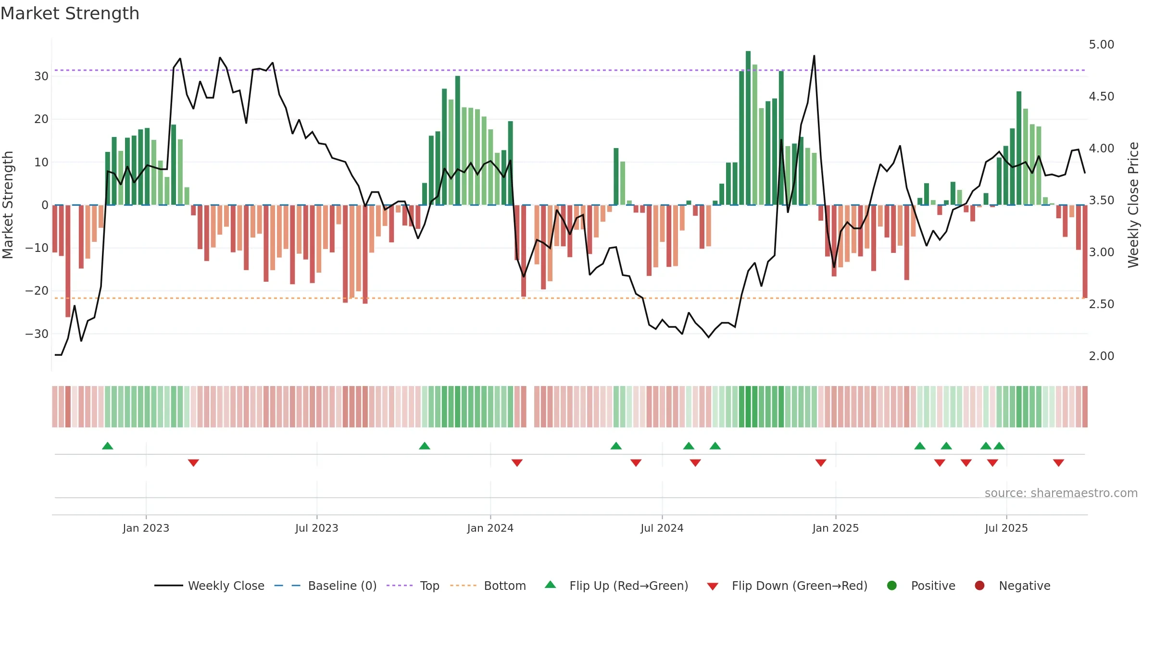This screenshot has height=649, width=1154.
Task: Click the '−30' tick on the left axis
Action: coord(37,334)
